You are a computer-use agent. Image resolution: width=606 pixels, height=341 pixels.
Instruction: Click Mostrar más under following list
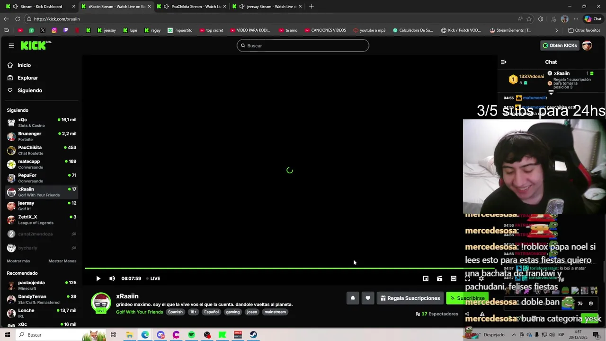click(x=18, y=261)
